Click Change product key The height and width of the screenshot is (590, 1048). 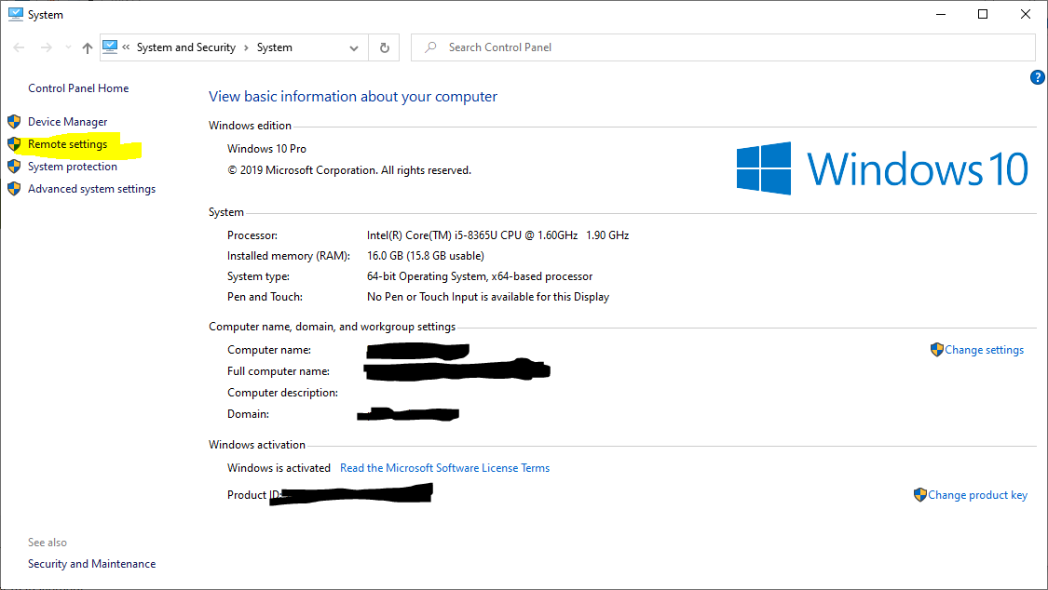978,494
